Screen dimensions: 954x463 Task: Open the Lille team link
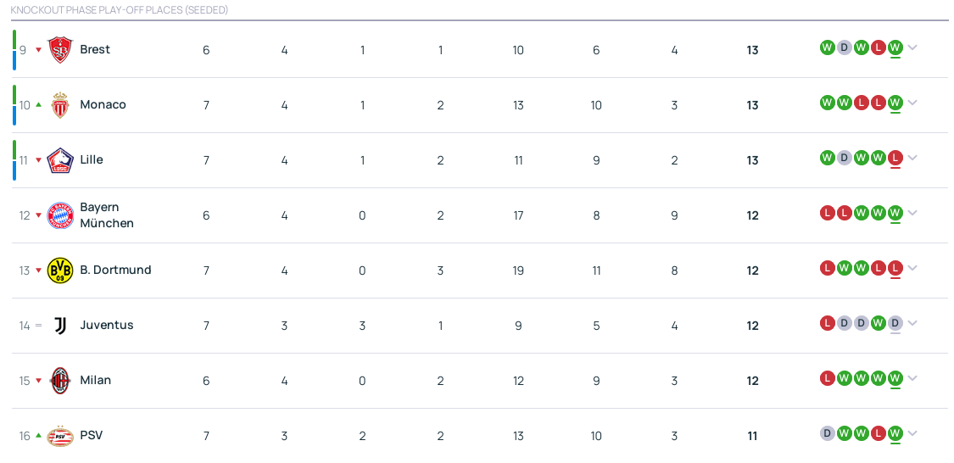click(x=92, y=159)
